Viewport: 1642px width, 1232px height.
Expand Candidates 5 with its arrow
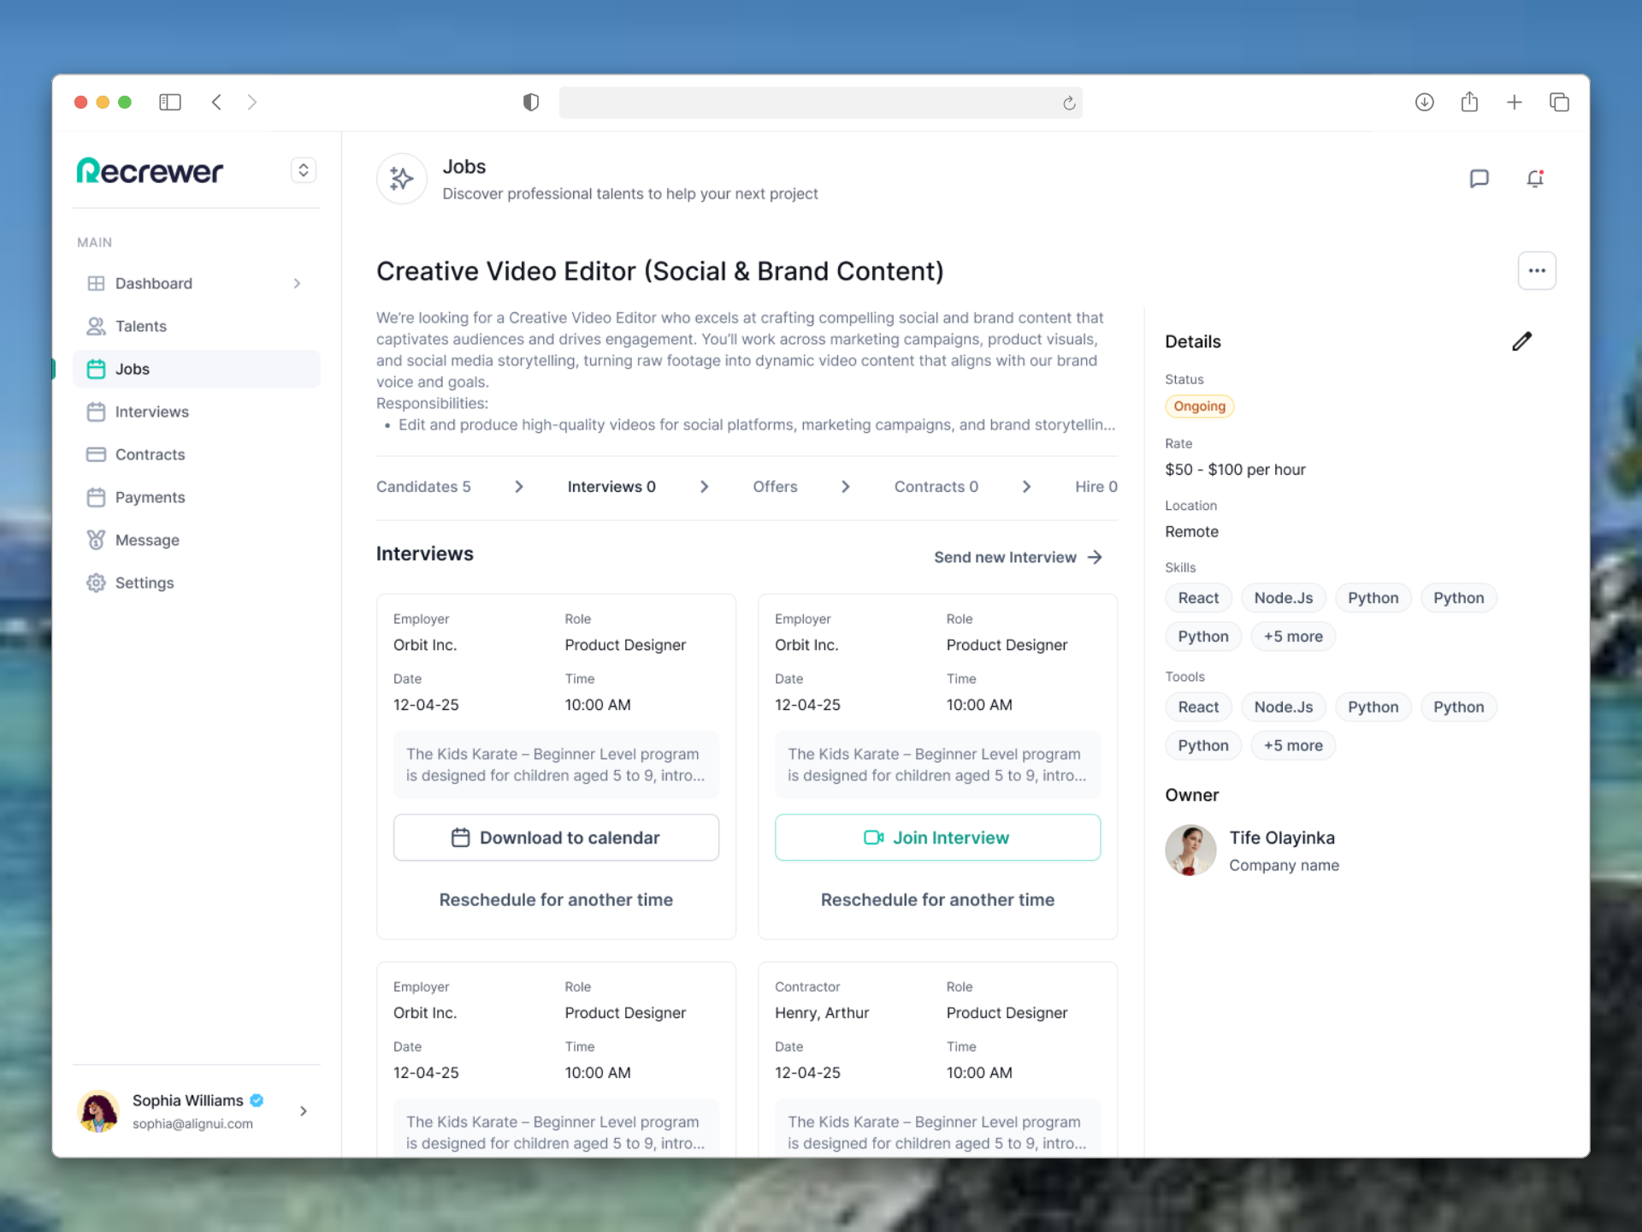tap(519, 486)
